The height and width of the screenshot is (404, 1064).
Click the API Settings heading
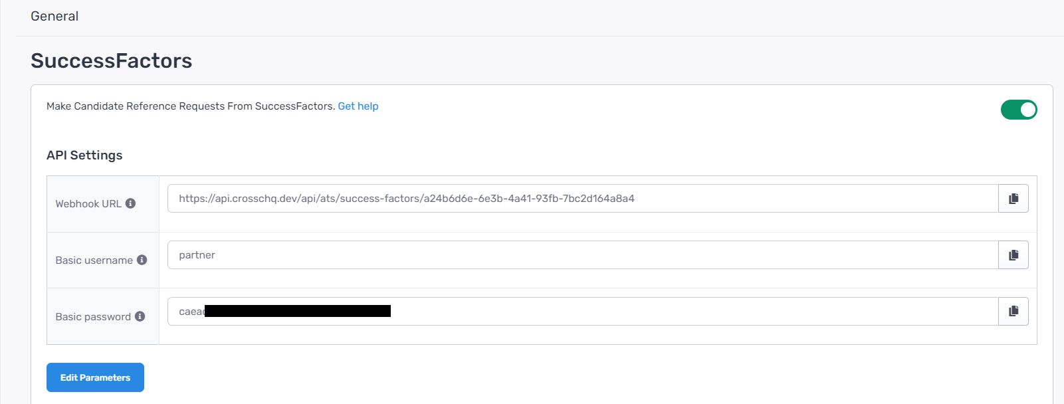[x=84, y=155]
